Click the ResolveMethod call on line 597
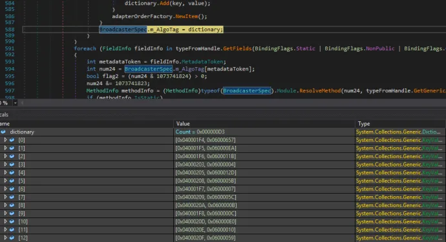The image size is (446, 242). [x=320, y=90]
